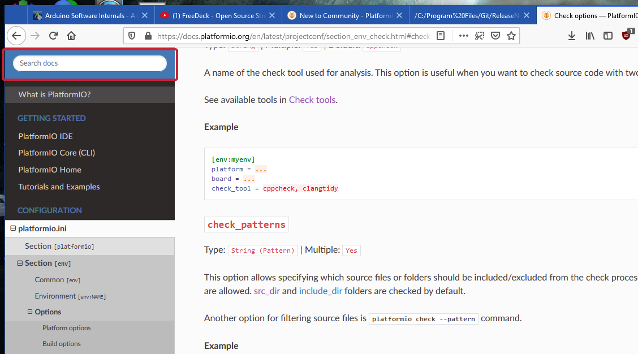Collapse the platformio.ini tree node
This screenshot has width=638, height=354.
tap(13, 228)
